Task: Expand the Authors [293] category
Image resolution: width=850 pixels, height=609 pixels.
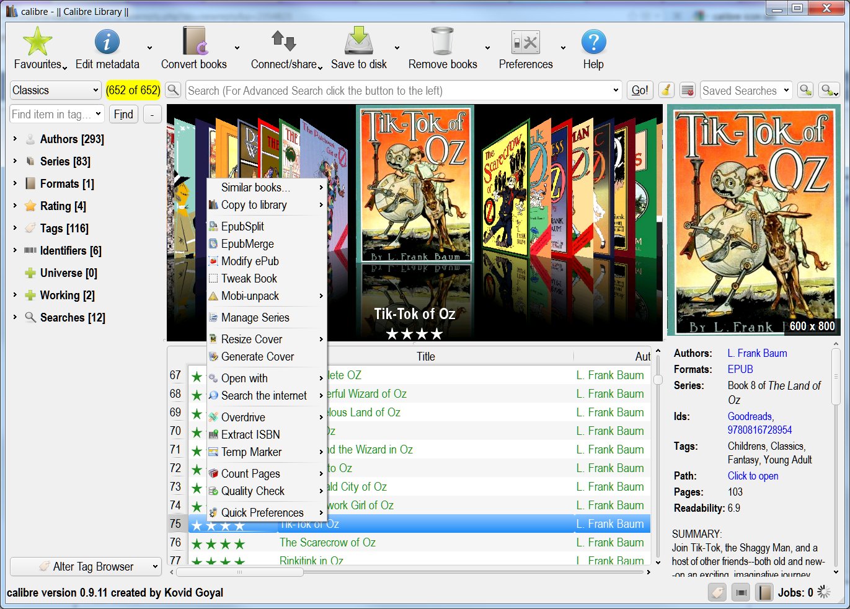Action: (x=15, y=139)
